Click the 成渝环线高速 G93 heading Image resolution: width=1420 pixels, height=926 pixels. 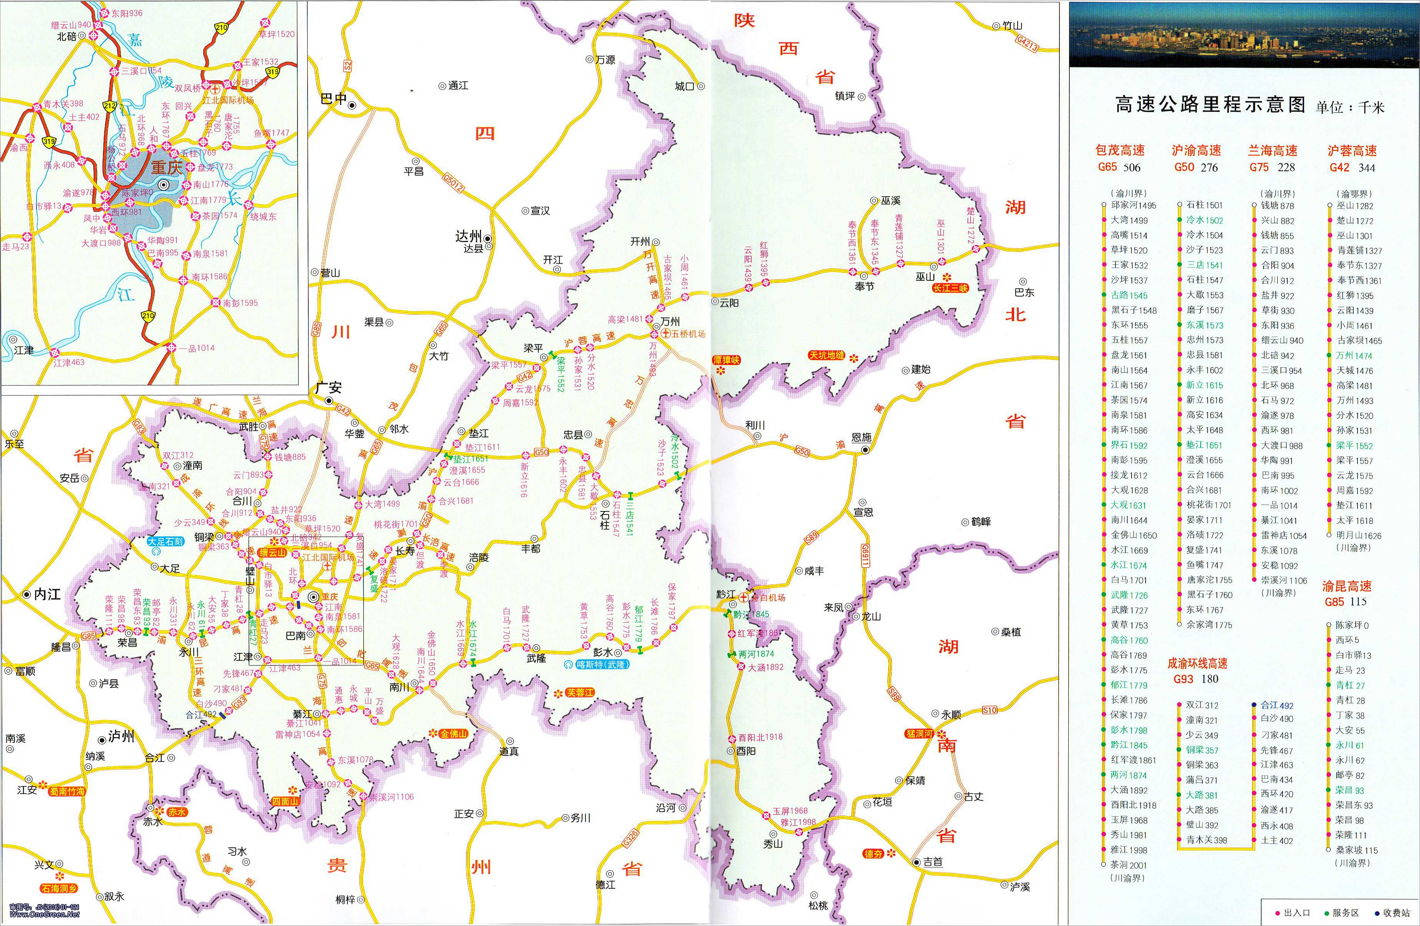coord(1197,664)
